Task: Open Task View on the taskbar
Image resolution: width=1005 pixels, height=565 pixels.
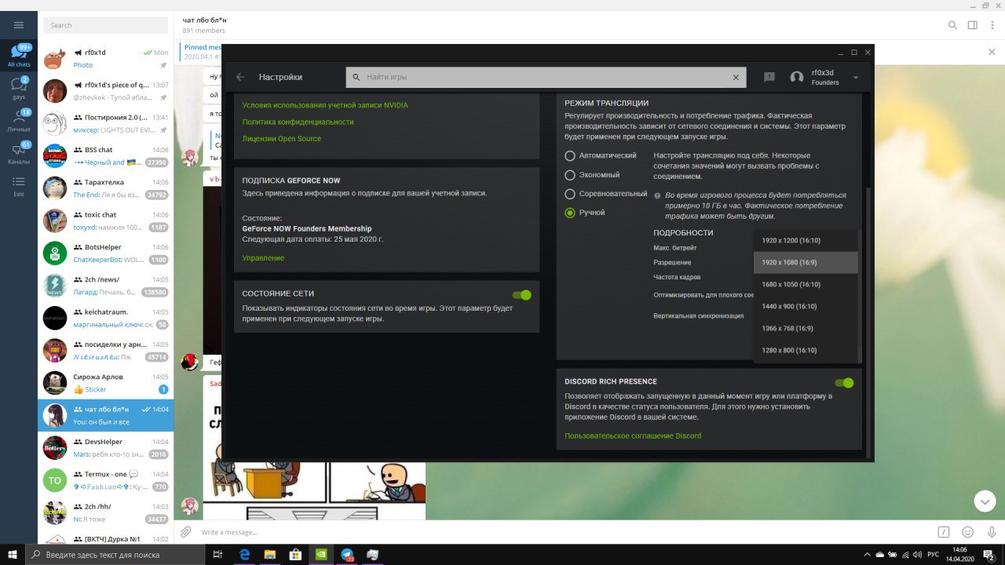Action: pos(218,555)
